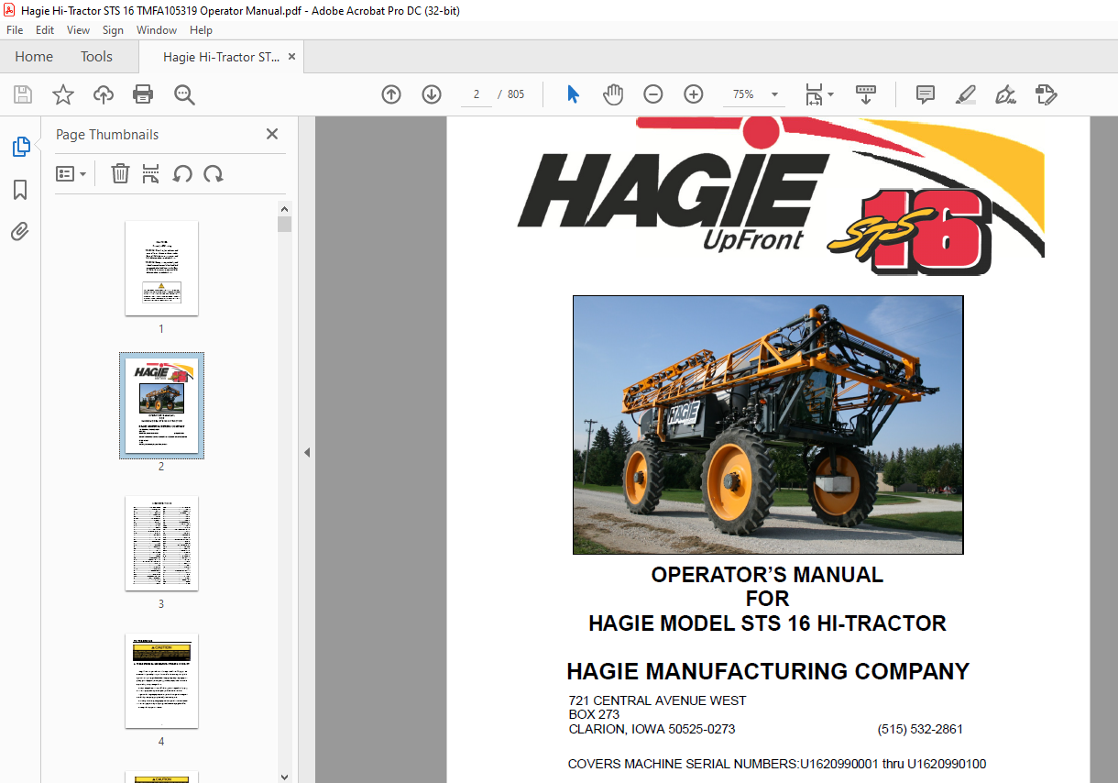Click the "HAGIE MANUFACTURING COMPANY" heading
This screenshot has height=783, width=1118.
(768, 671)
